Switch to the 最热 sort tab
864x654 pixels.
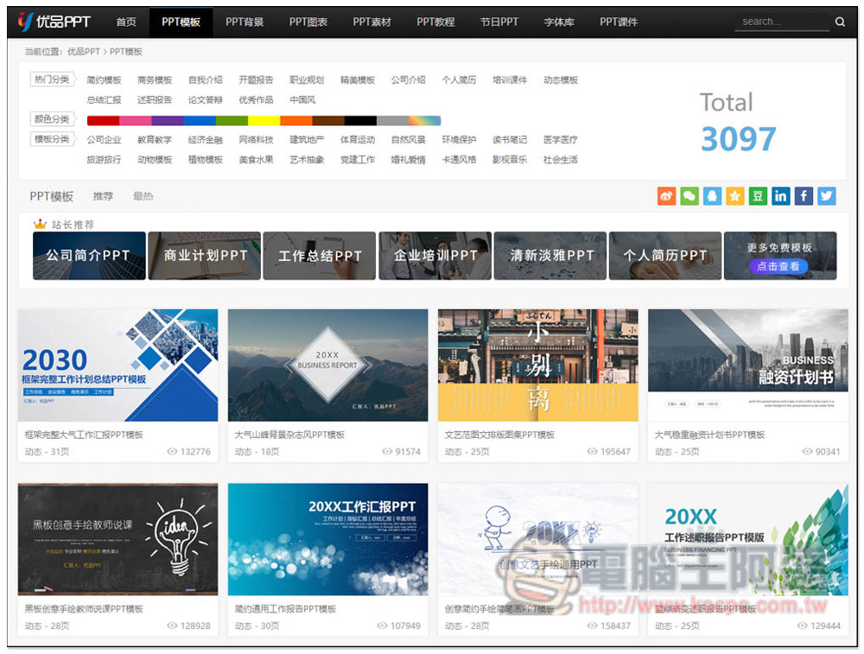(143, 196)
